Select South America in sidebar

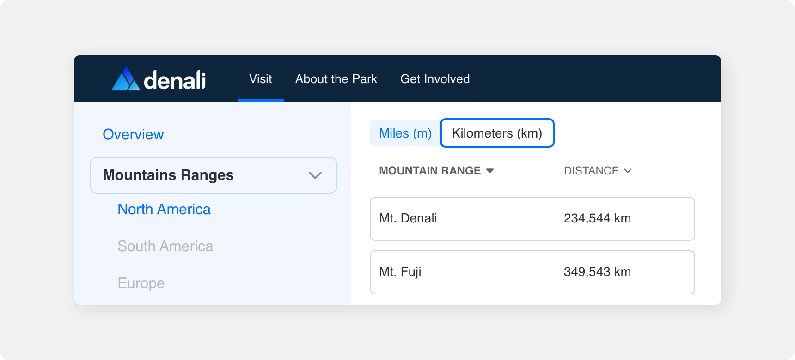(x=165, y=246)
